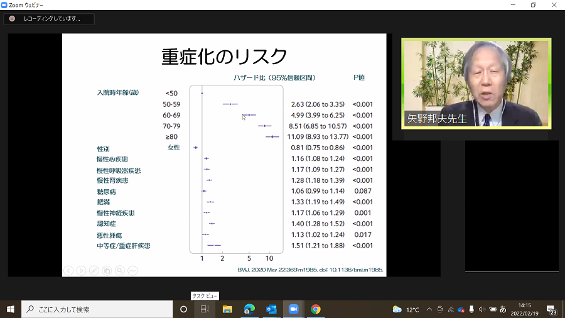
Task: Expand hidden system tray icons chevron
Action: tap(429, 309)
